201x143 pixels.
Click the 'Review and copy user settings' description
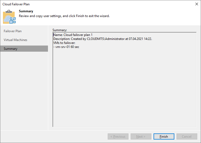tap(64, 16)
